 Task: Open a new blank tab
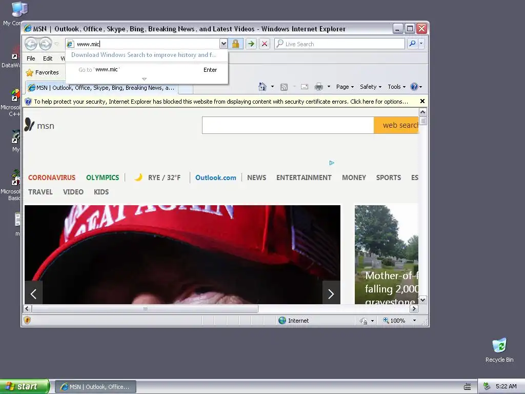186,88
